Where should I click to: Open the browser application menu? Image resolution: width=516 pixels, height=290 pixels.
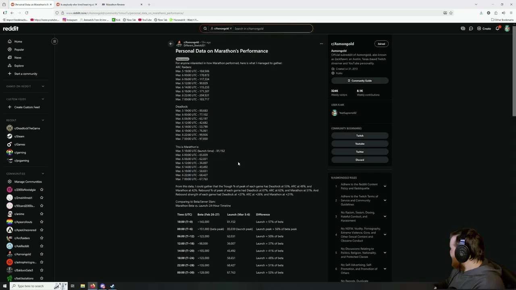click(x=511, y=13)
